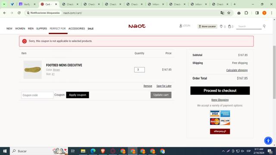Viewport: 276px width, 155px height.
Task: Open the Windows Start menu
Action: [5, 151]
